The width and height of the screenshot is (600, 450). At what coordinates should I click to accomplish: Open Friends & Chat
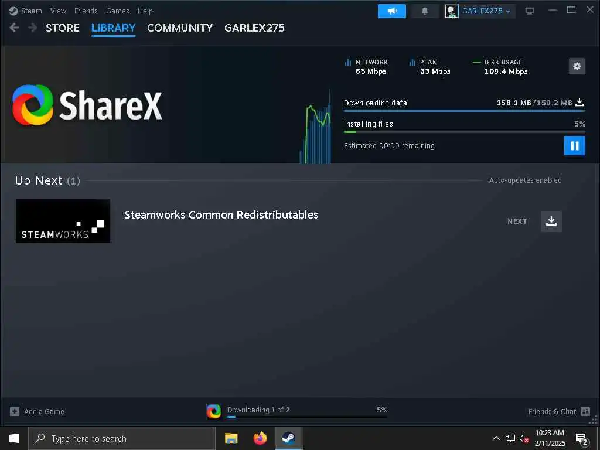point(552,411)
